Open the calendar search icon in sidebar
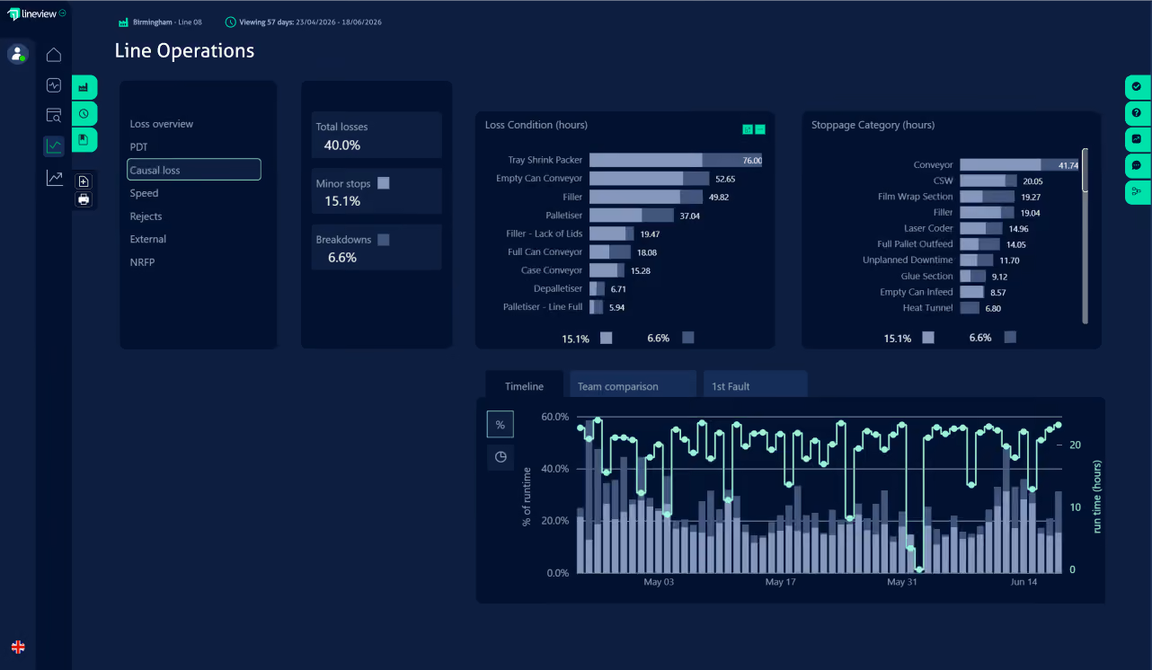1152x670 pixels. [54, 115]
